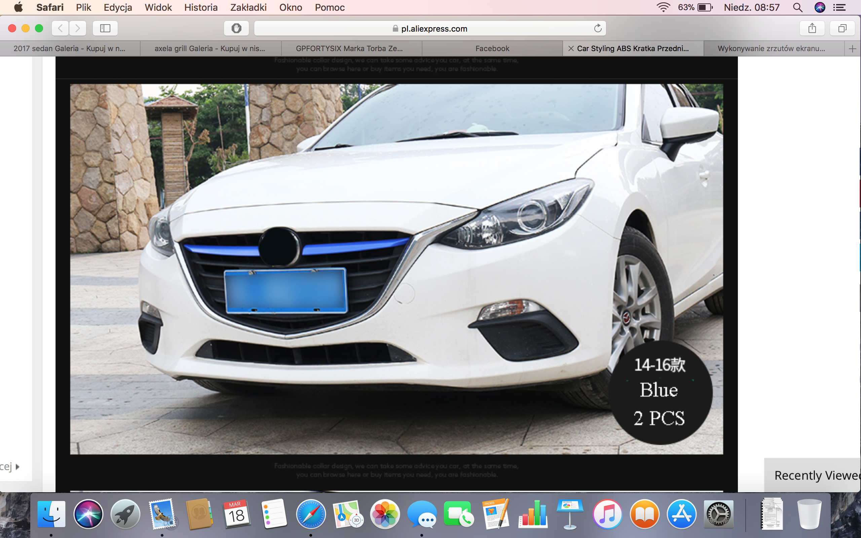Click the forward navigation arrow

(x=78, y=28)
